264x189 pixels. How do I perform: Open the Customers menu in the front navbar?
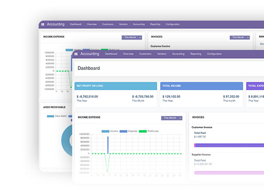click(145, 54)
